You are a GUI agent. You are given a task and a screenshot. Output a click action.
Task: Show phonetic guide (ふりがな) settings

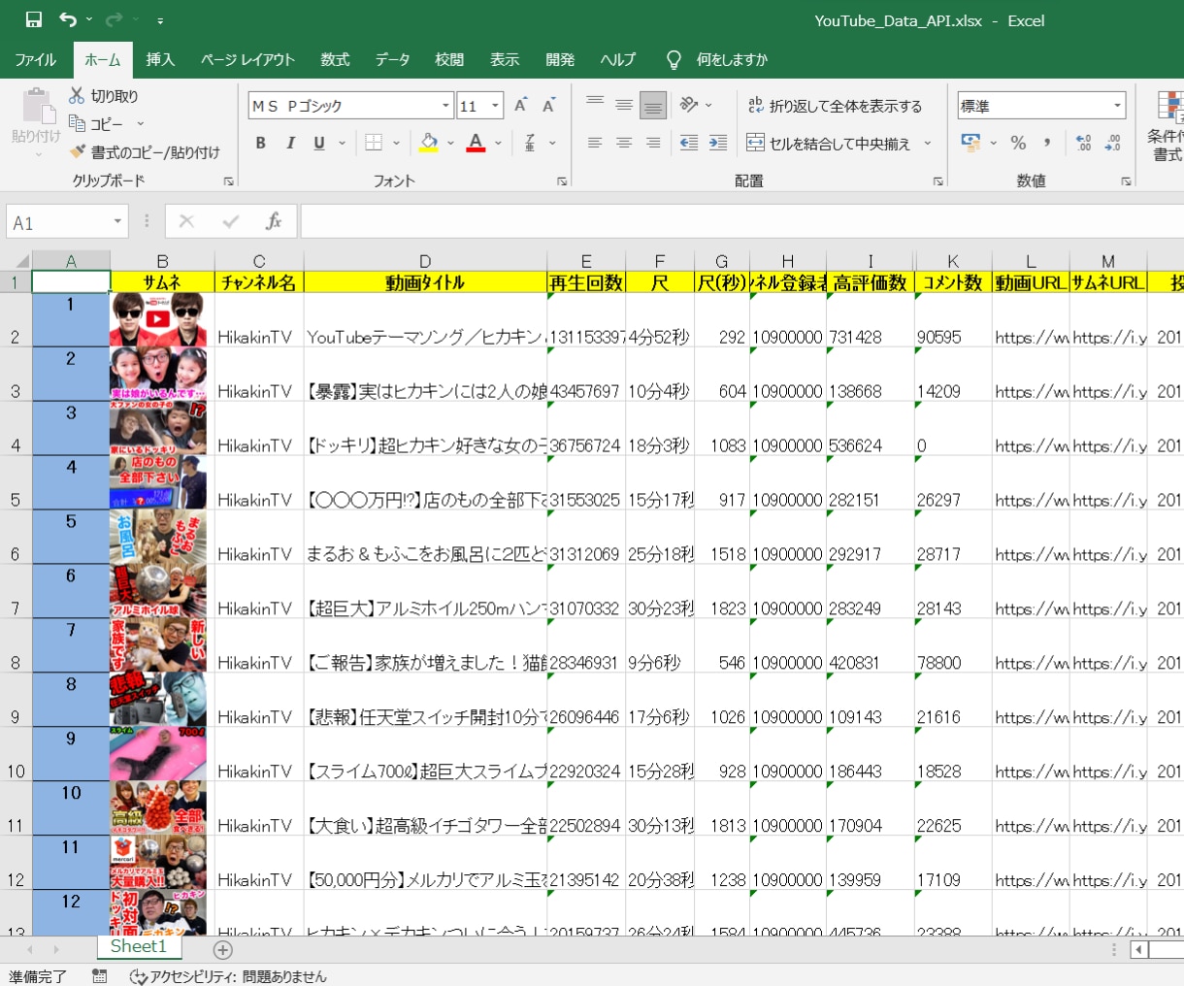[530, 144]
